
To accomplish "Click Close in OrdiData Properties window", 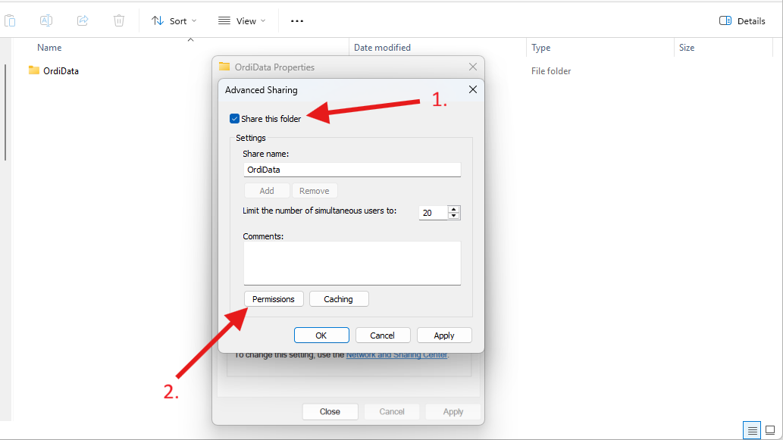I will [330, 411].
